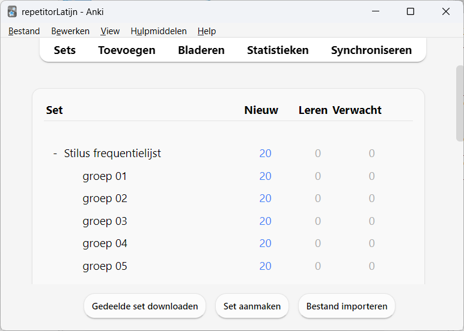Click Gedeelde set downloaden button
464x331 pixels.
[x=145, y=306]
